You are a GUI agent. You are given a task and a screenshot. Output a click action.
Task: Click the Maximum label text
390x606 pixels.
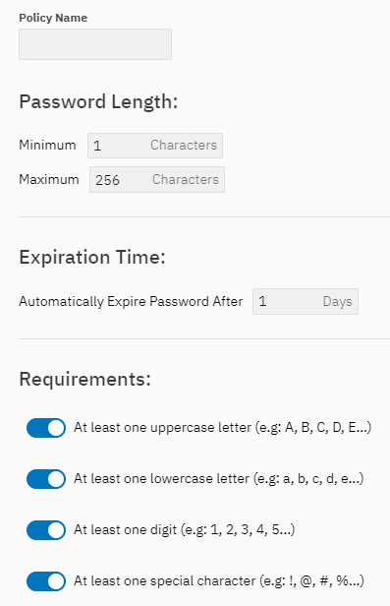[x=49, y=180]
